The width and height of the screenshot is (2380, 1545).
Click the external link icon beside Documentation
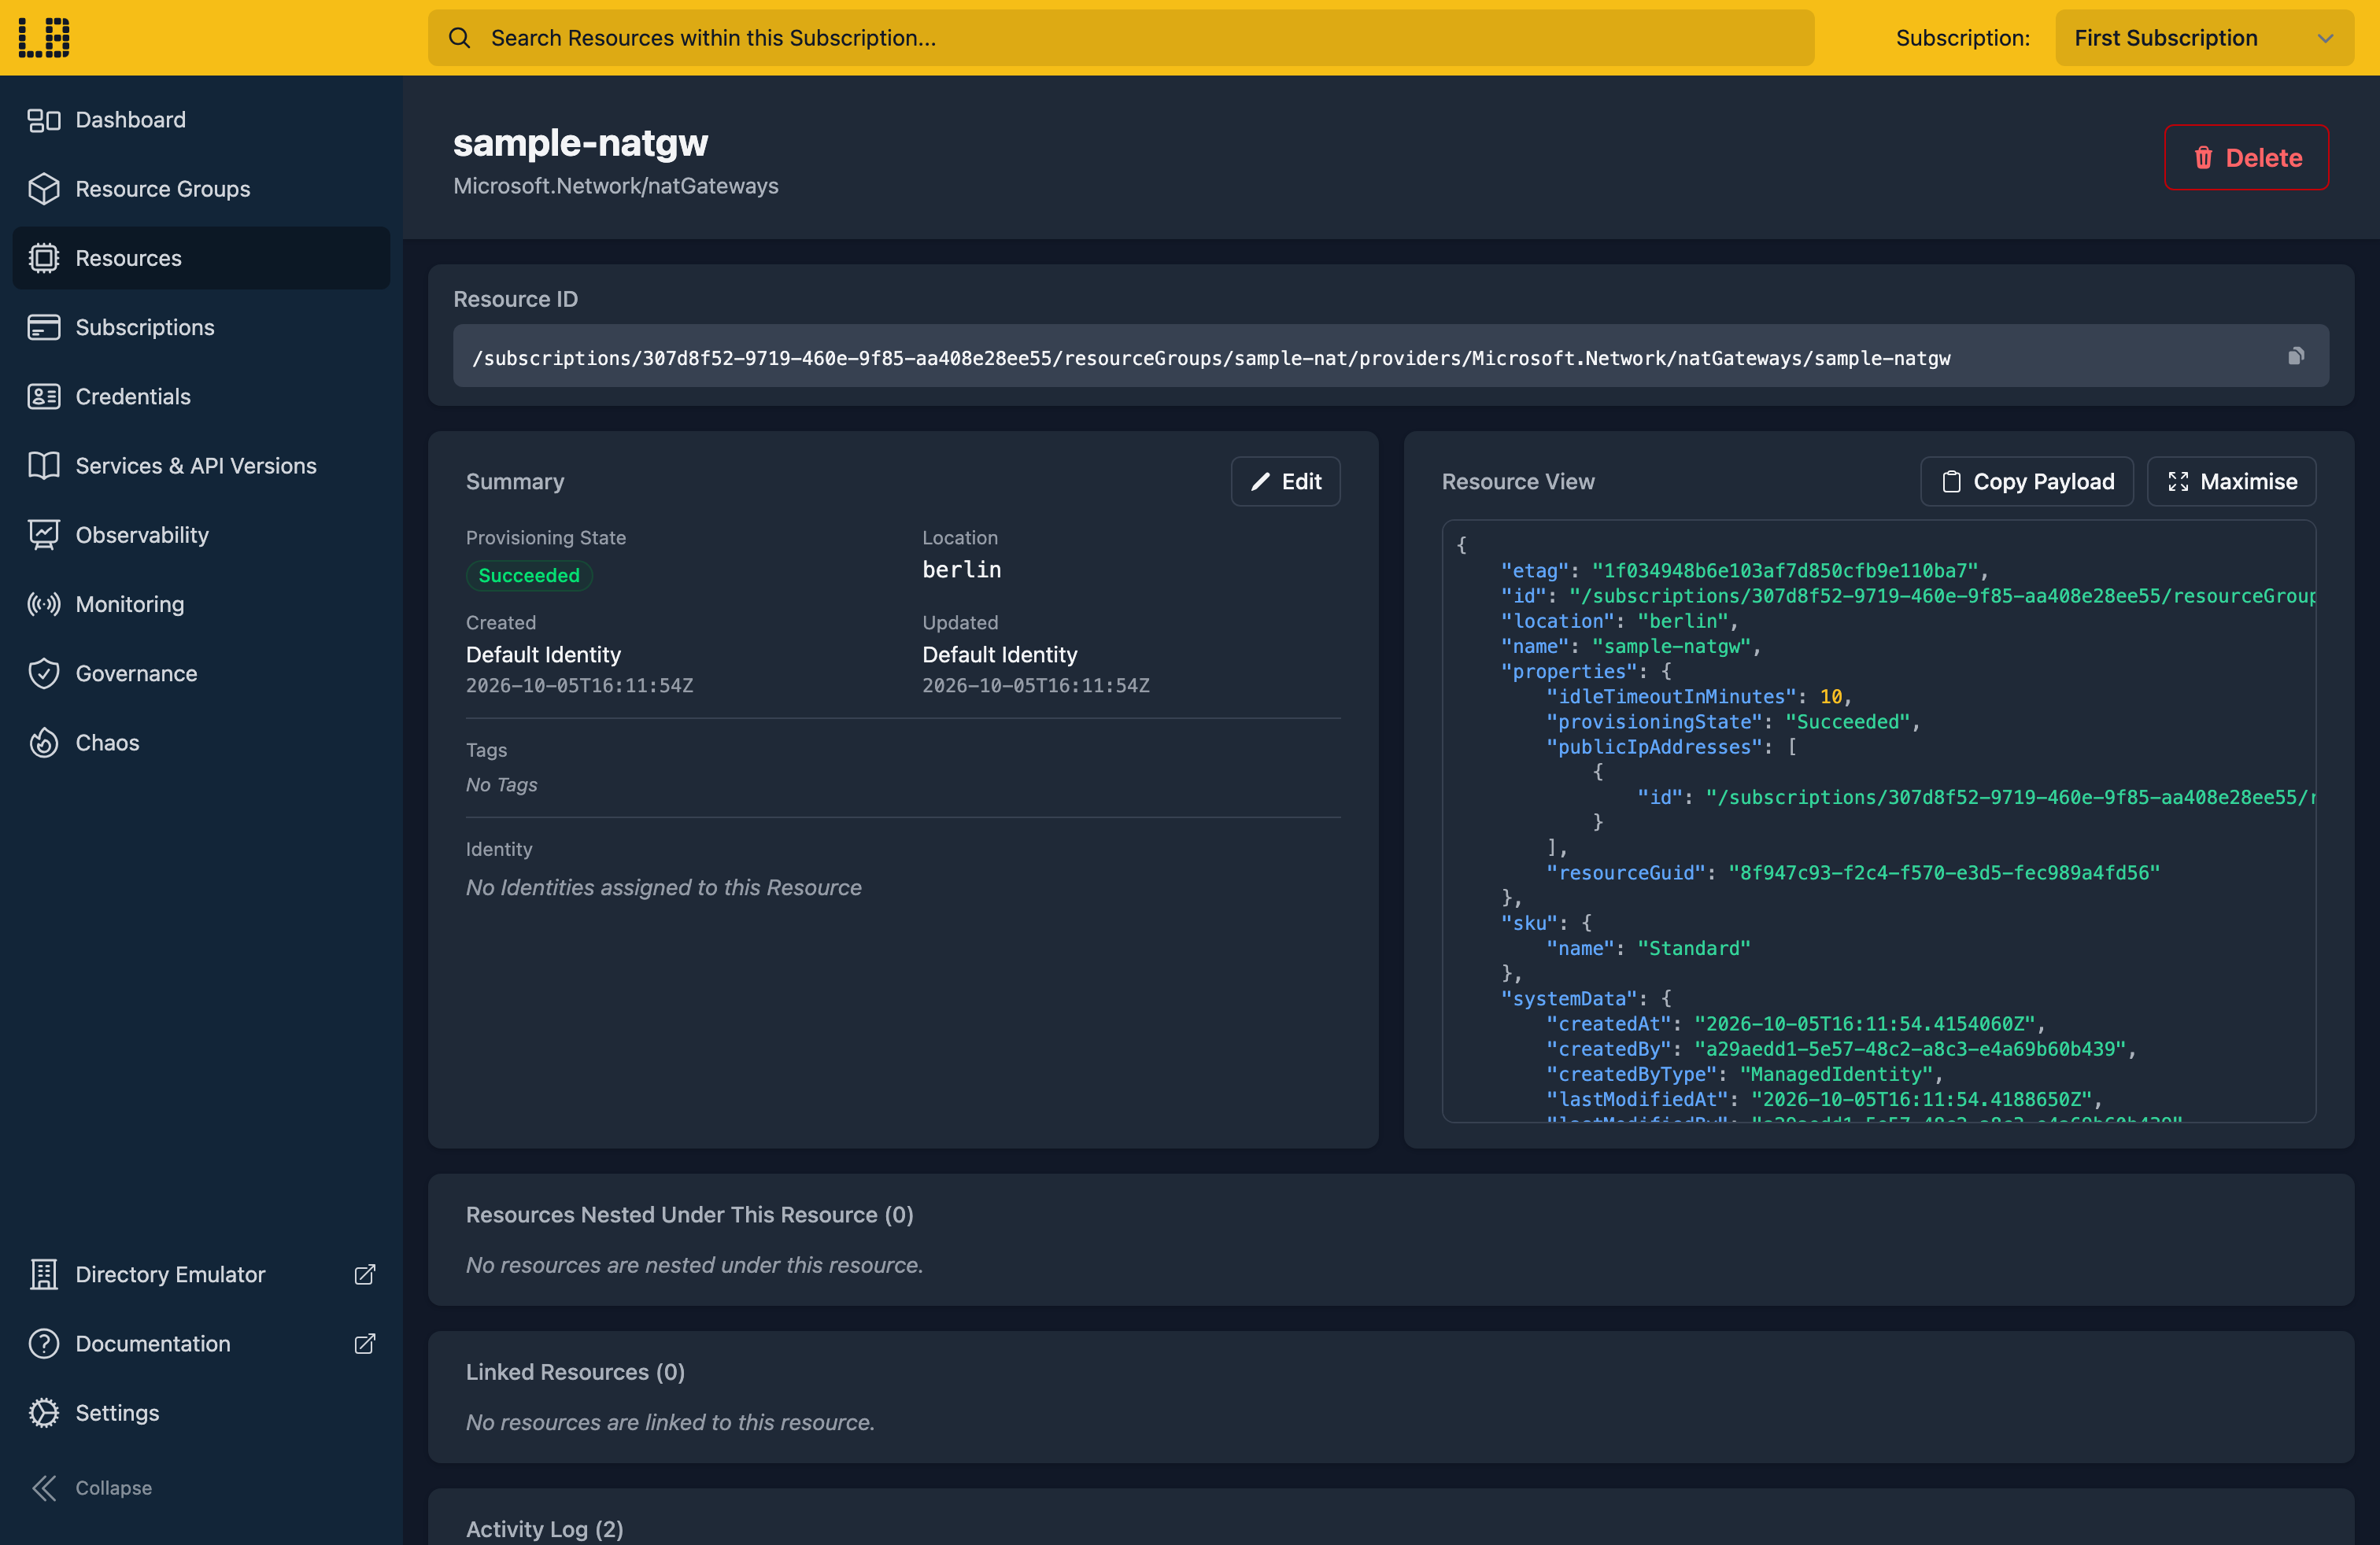click(365, 1343)
